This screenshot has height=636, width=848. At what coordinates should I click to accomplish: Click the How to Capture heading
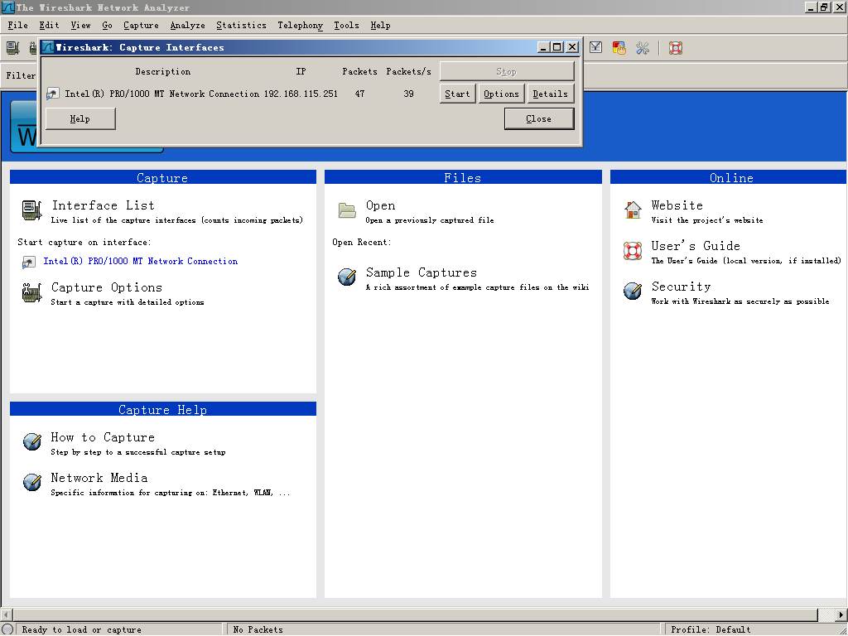(103, 437)
